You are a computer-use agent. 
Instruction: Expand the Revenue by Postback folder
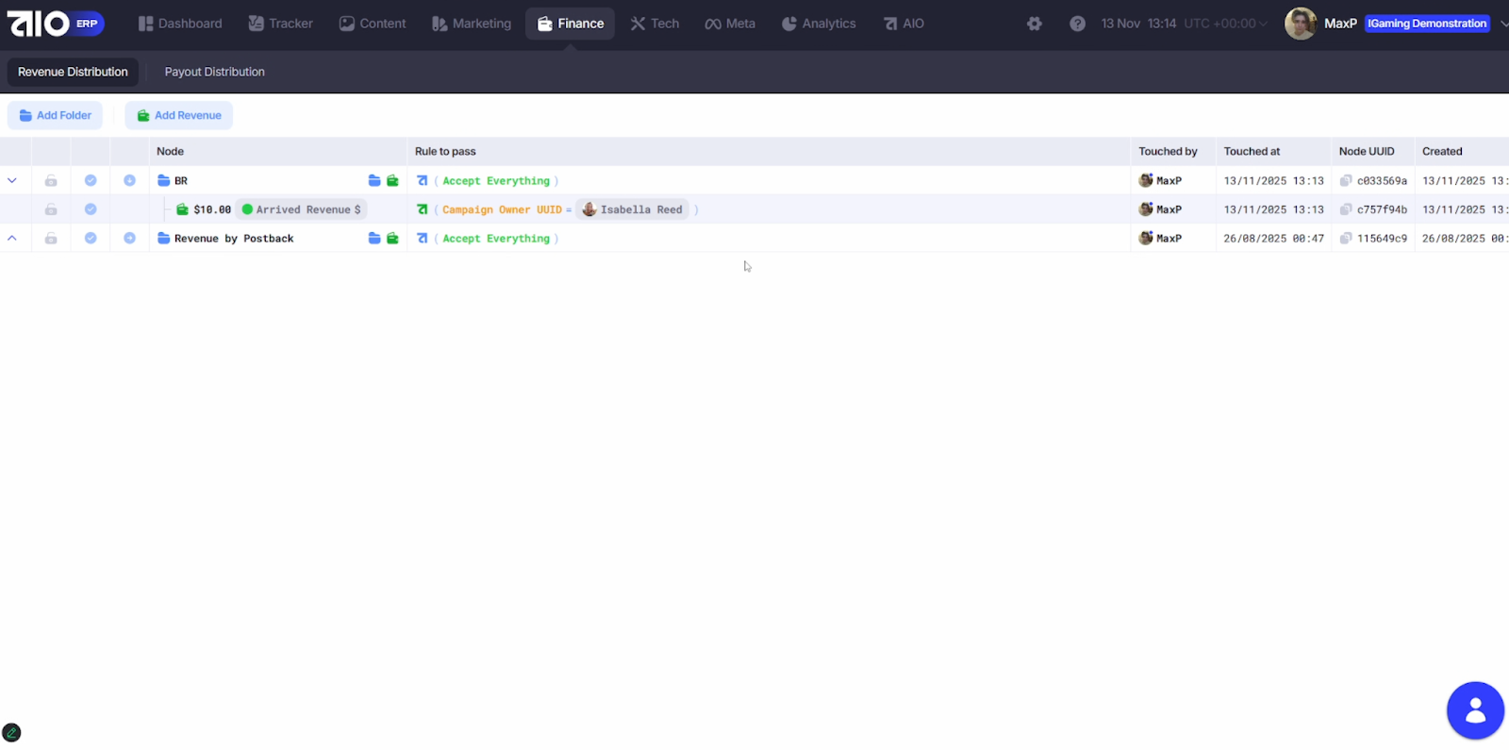[x=12, y=239]
